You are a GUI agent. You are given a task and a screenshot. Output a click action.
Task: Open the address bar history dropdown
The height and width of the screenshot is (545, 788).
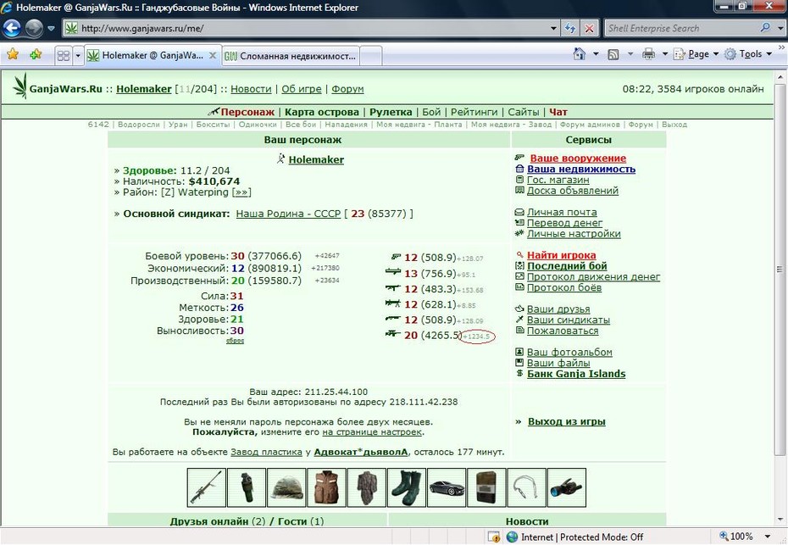coord(553,28)
